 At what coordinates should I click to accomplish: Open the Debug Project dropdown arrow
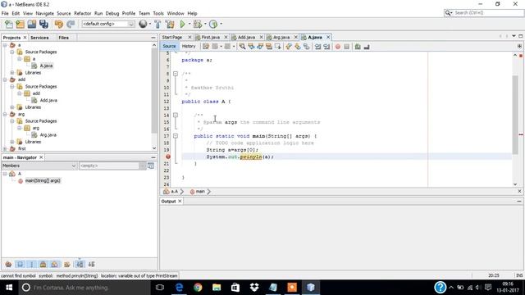click(205, 24)
